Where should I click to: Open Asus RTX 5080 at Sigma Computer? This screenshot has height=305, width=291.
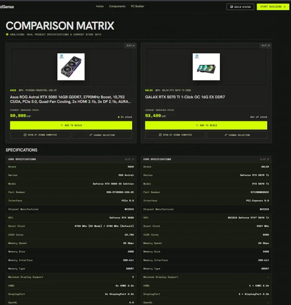click(40, 135)
